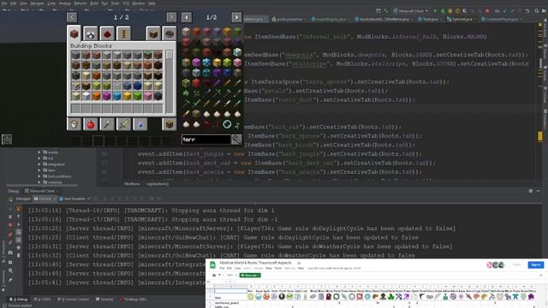The width and height of the screenshot is (548, 308).
Task: Click the IDE Search Everywhere magnifier icon
Action: (536, 11)
